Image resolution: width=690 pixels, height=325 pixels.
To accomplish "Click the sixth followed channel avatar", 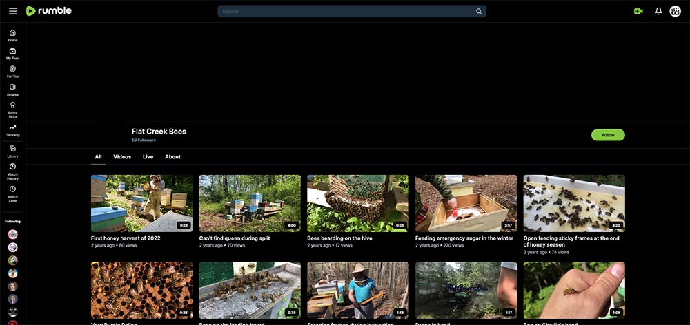I will click(12, 300).
